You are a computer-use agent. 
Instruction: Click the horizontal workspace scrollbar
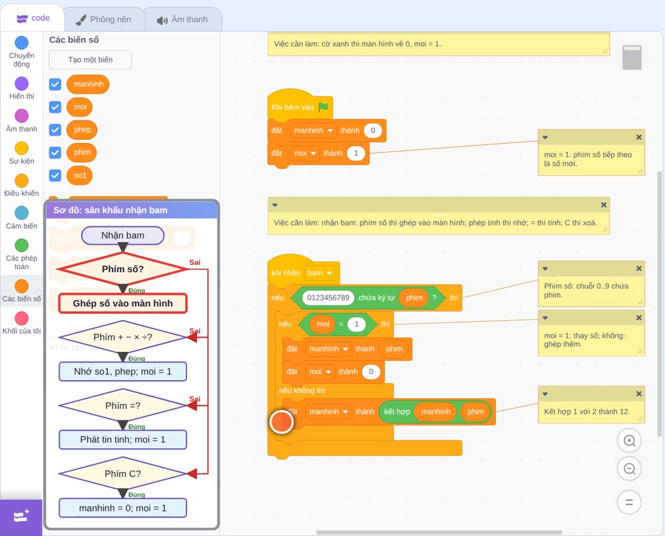440,532
